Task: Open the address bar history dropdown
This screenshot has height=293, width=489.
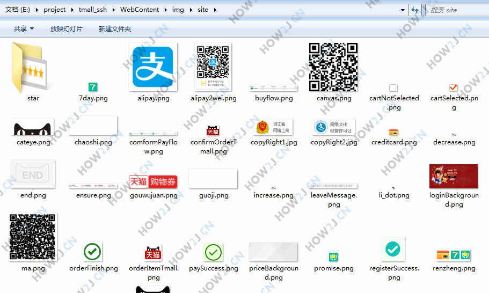Action: [403, 10]
